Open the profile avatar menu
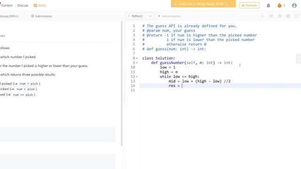Viewport: 301px width, 169px height. [x=294, y=5]
